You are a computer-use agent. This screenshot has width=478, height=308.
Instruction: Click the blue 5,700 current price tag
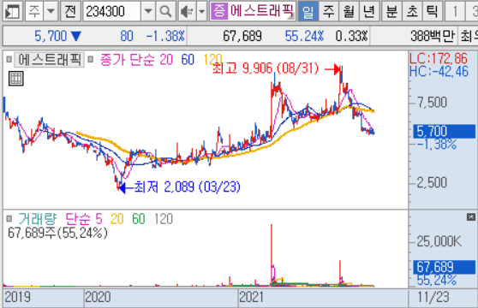coord(444,132)
